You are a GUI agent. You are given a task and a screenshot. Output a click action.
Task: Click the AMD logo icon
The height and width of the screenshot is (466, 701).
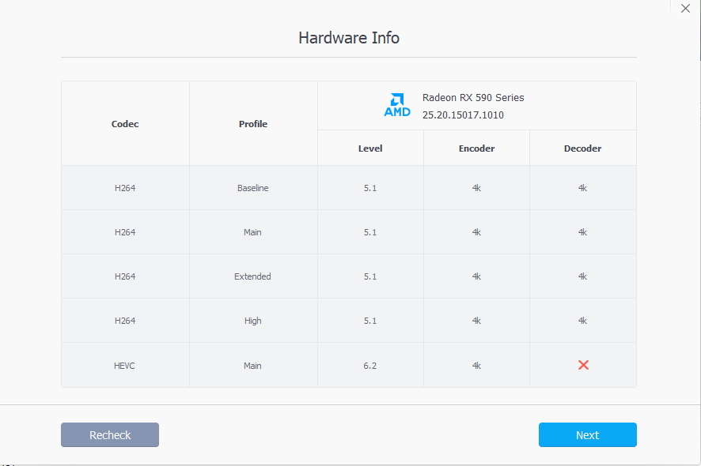click(x=397, y=105)
